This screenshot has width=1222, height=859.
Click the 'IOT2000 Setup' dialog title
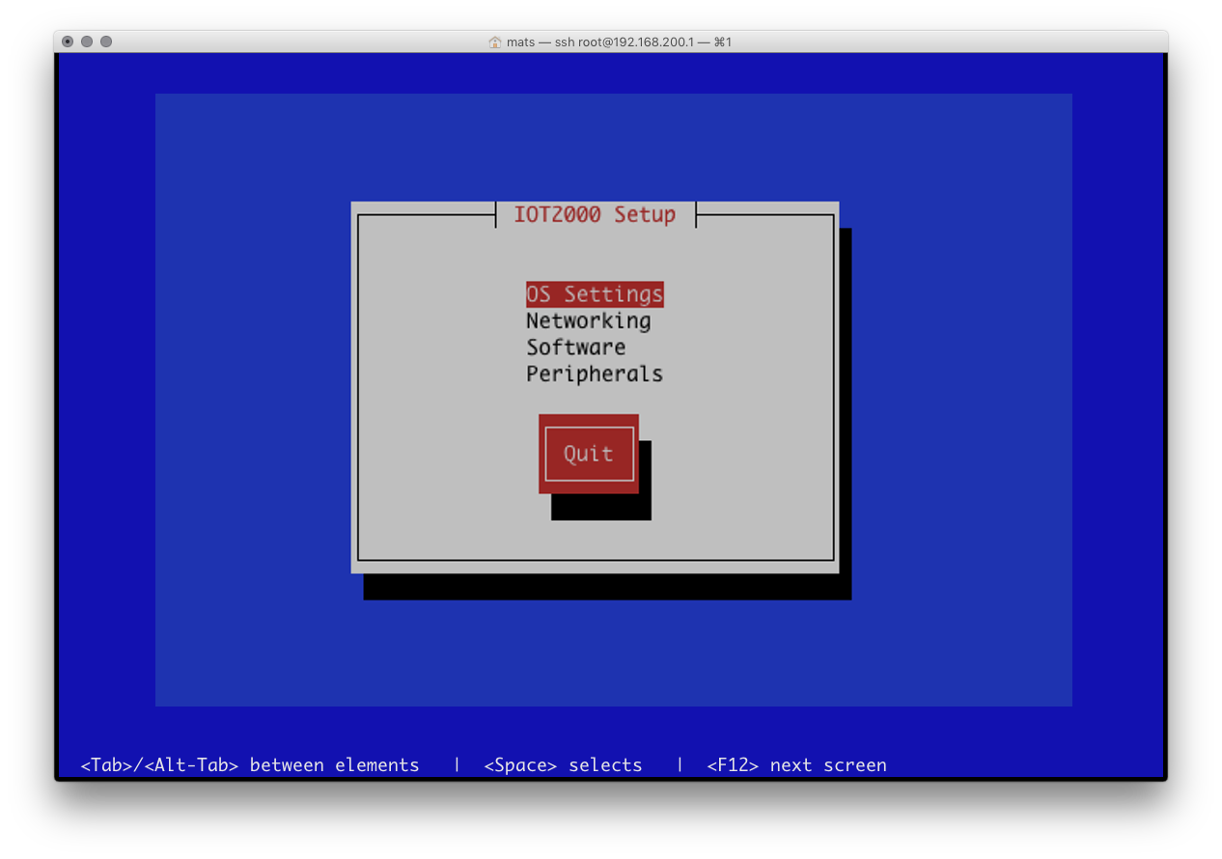[x=595, y=214]
